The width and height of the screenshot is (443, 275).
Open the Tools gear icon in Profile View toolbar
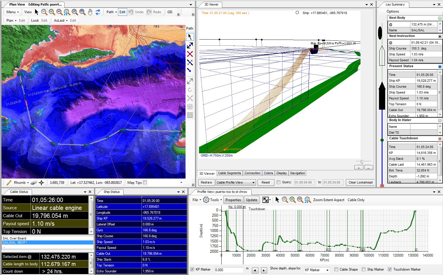coord(206,200)
